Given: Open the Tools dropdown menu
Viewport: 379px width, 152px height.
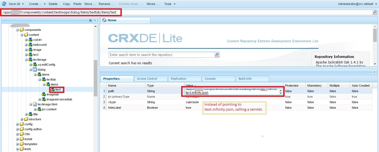Looking at the screenshot, I should (x=170, y=4).
